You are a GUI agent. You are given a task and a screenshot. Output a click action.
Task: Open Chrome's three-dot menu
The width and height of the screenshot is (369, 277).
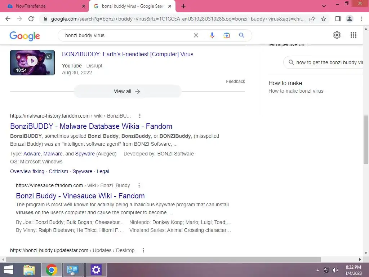(x=361, y=19)
